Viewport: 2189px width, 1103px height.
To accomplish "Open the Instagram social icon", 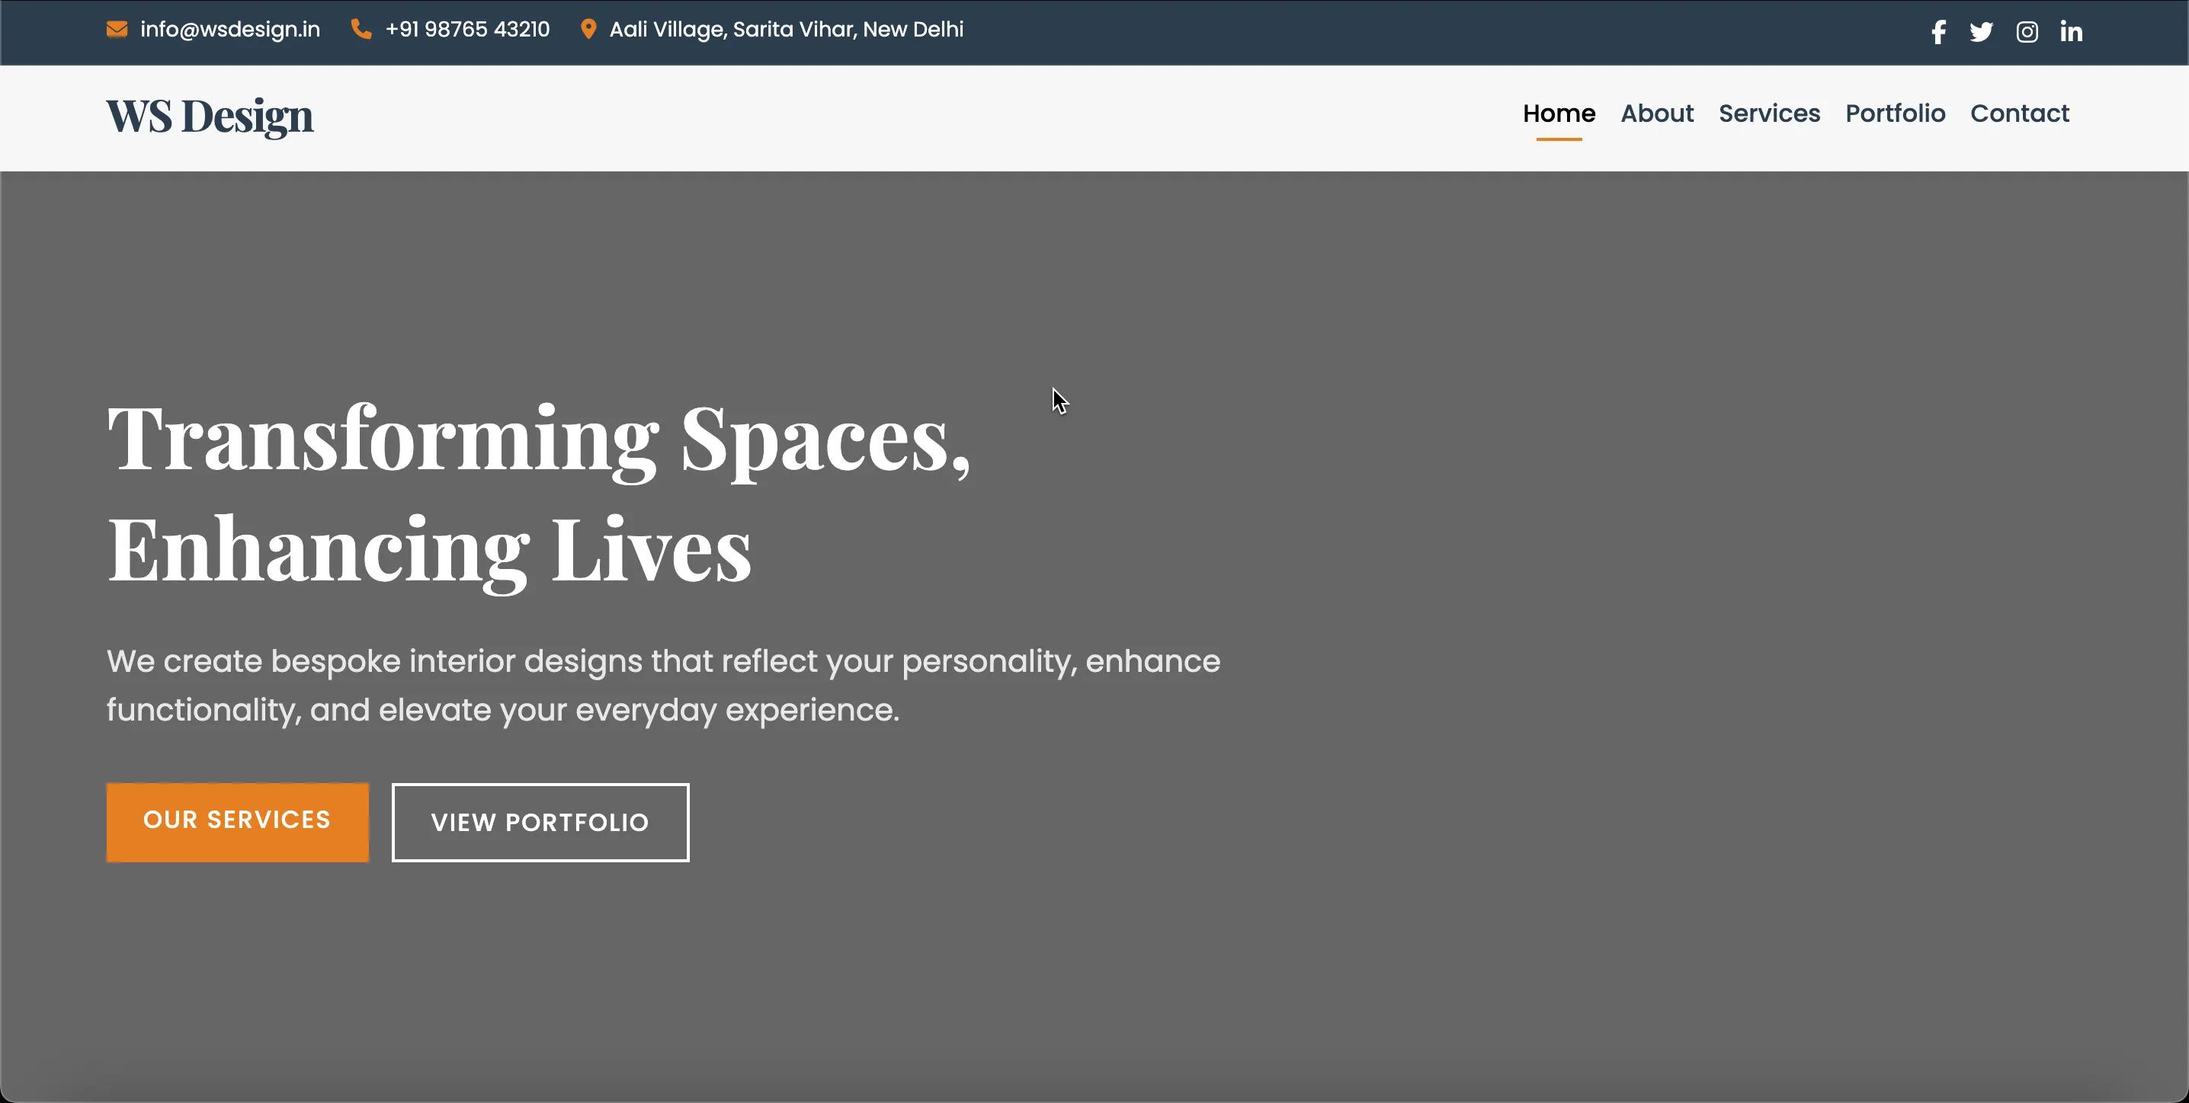I will [2027, 32].
